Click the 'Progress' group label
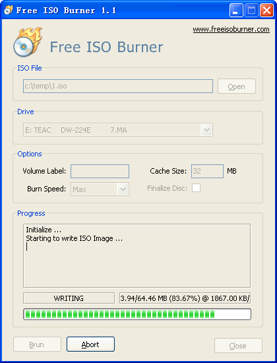Screen dimensions: 277x363 31,213
